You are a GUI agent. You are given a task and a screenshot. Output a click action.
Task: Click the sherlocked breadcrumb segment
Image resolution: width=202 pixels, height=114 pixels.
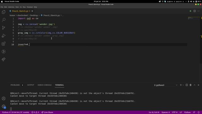[x=22, y=16]
